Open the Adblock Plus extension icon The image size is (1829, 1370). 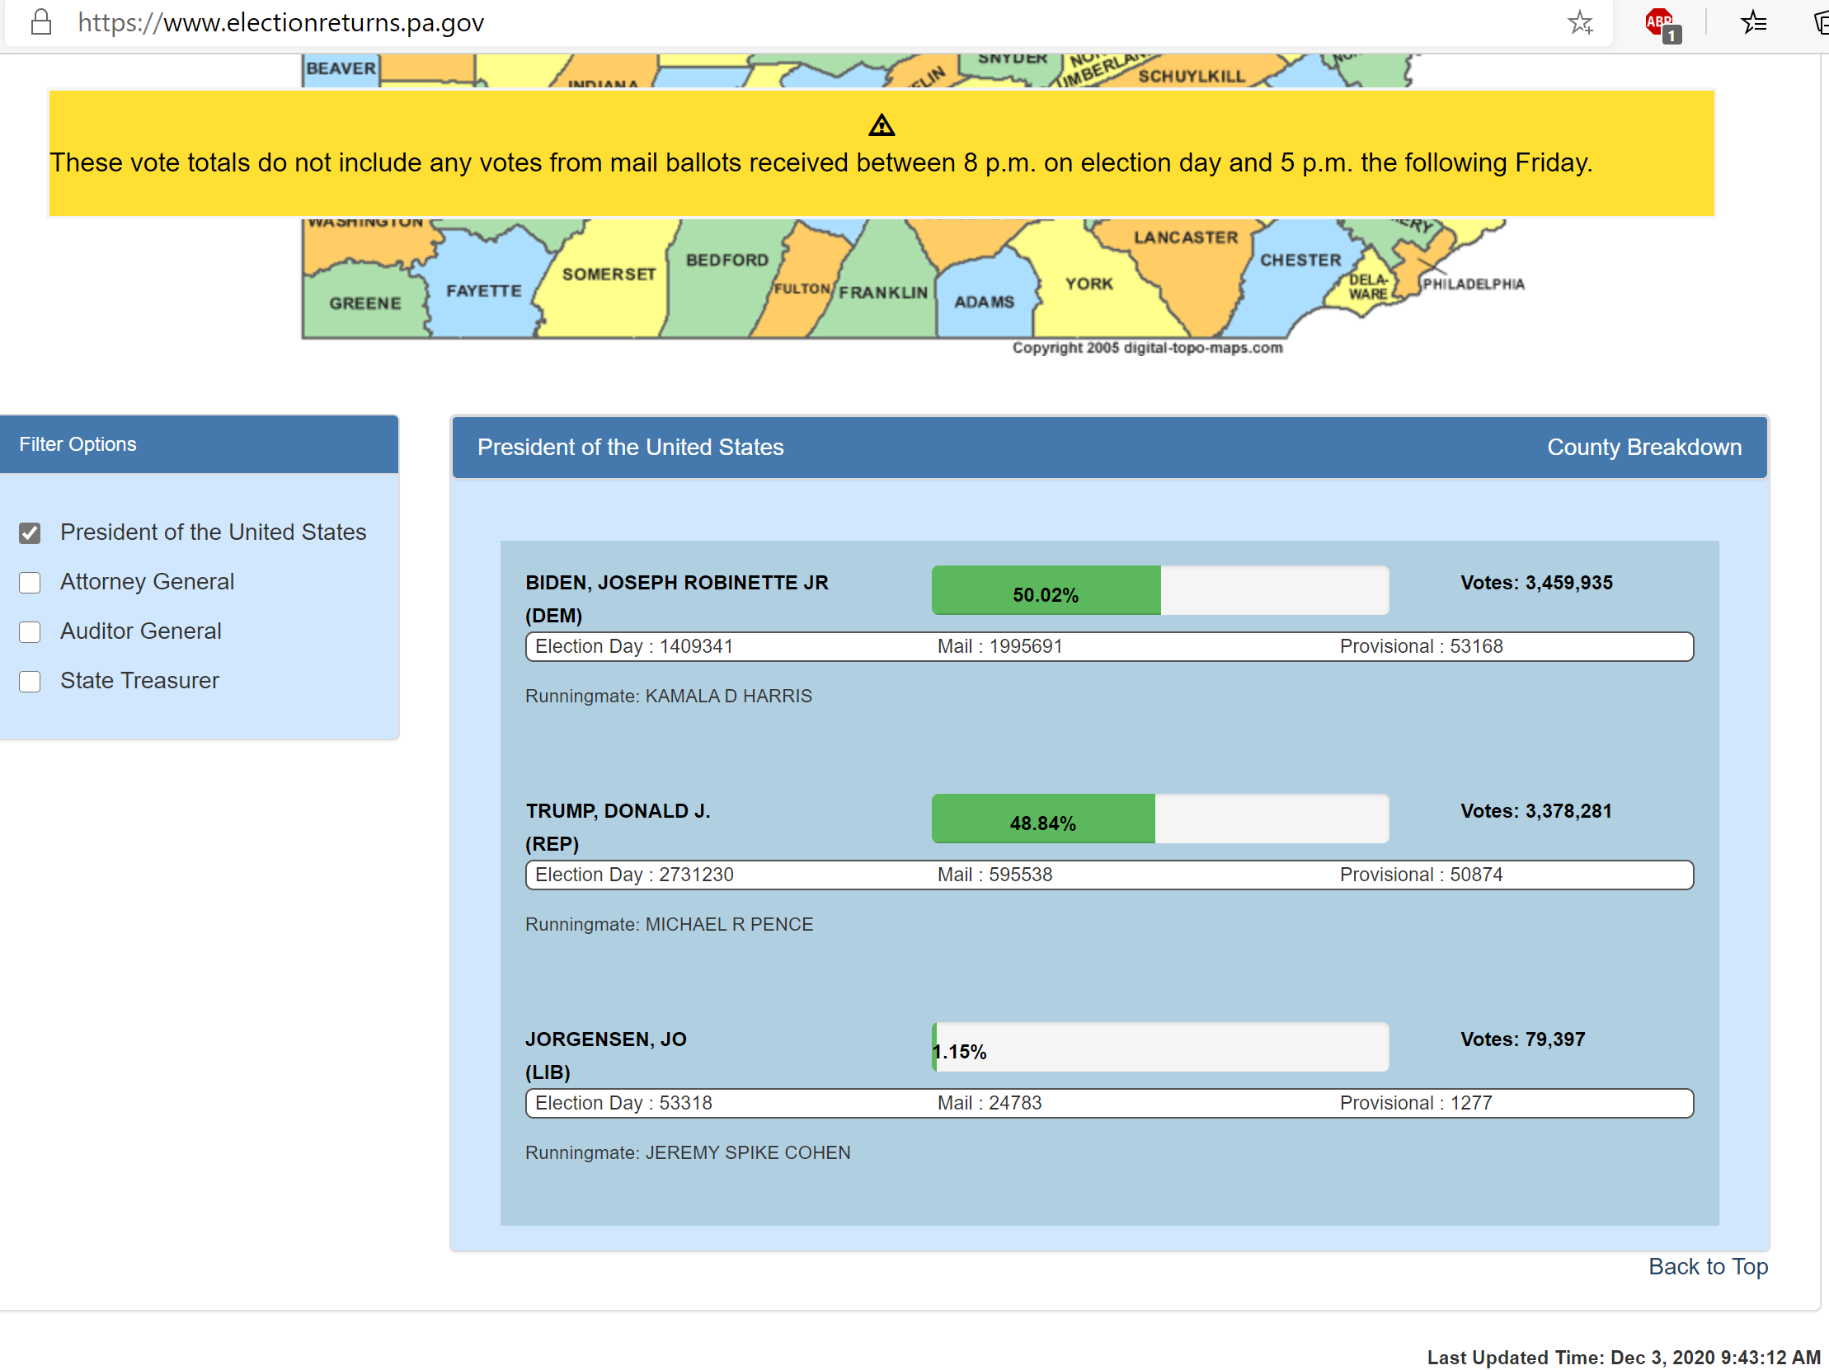point(1658,22)
